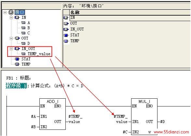191x136 pixels.
Task: Click the STAT icon in interface tree
Action: (17, 59)
